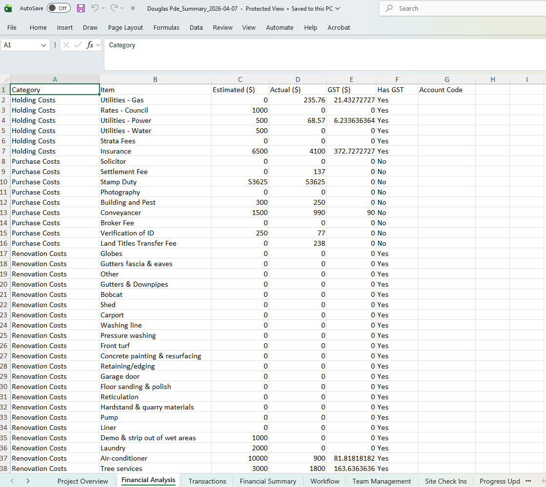Screen dimensions: 546x487
Task: Open the Redo history dropdown arrow
Action: 122,8
